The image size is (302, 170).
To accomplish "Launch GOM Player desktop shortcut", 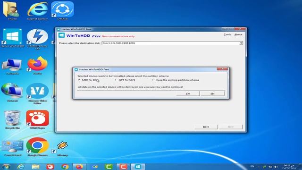I will [37, 119].
